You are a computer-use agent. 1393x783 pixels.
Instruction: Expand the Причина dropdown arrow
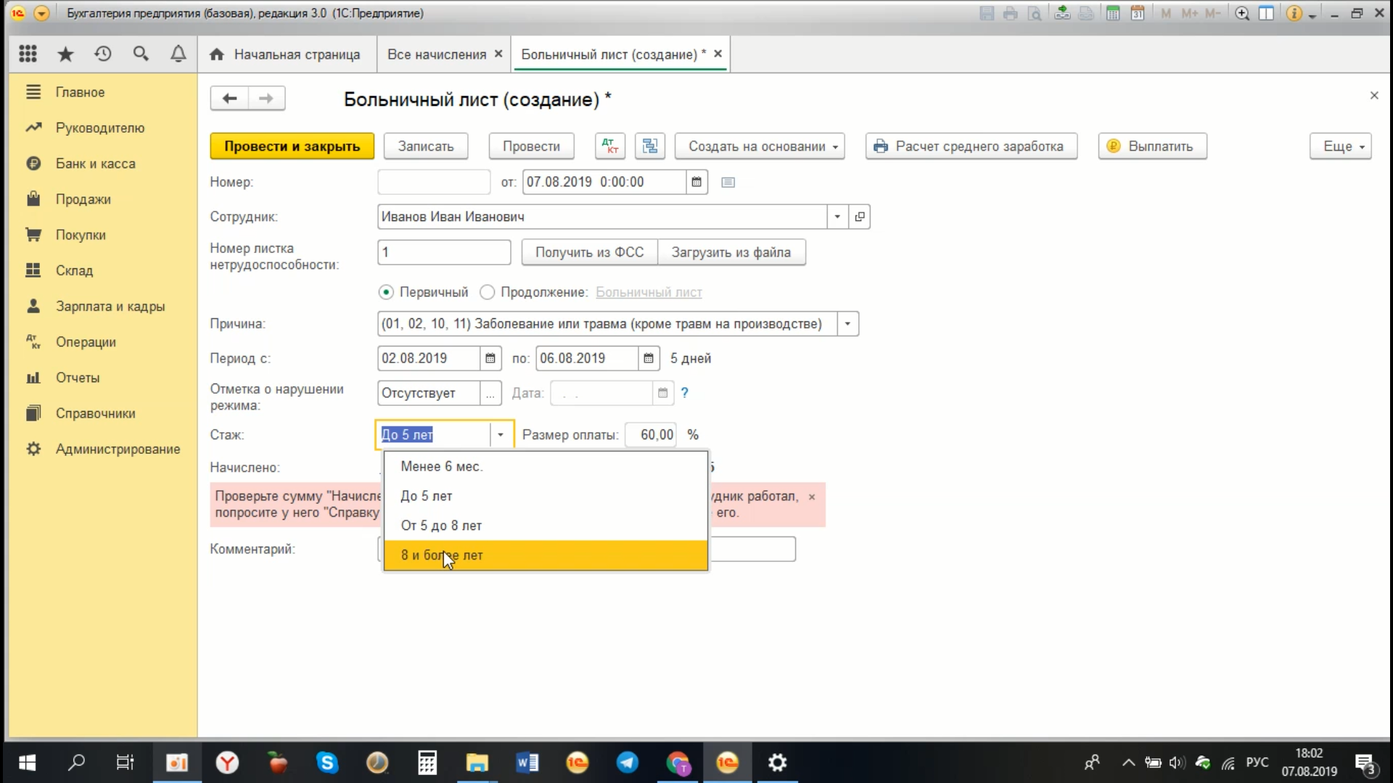[847, 324]
